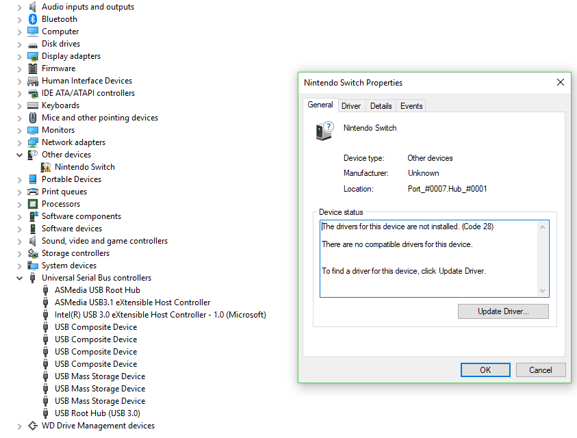
Task: Switch to the Driver tab
Action: (351, 106)
